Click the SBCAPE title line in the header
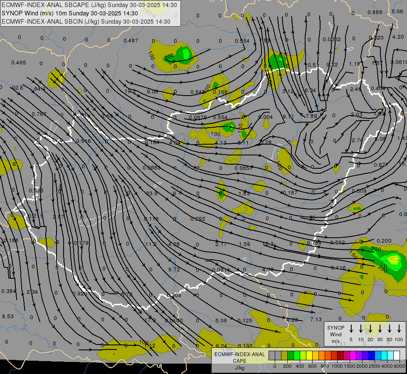 (89, 5)
